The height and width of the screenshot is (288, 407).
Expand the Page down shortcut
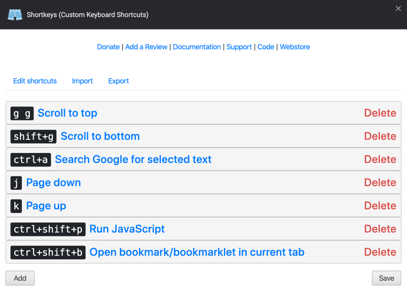tap(53, 183)
